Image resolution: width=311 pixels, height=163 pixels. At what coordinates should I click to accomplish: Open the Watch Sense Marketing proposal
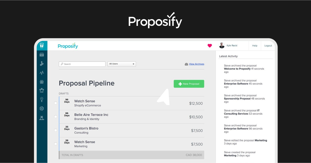tap(131, 144)
